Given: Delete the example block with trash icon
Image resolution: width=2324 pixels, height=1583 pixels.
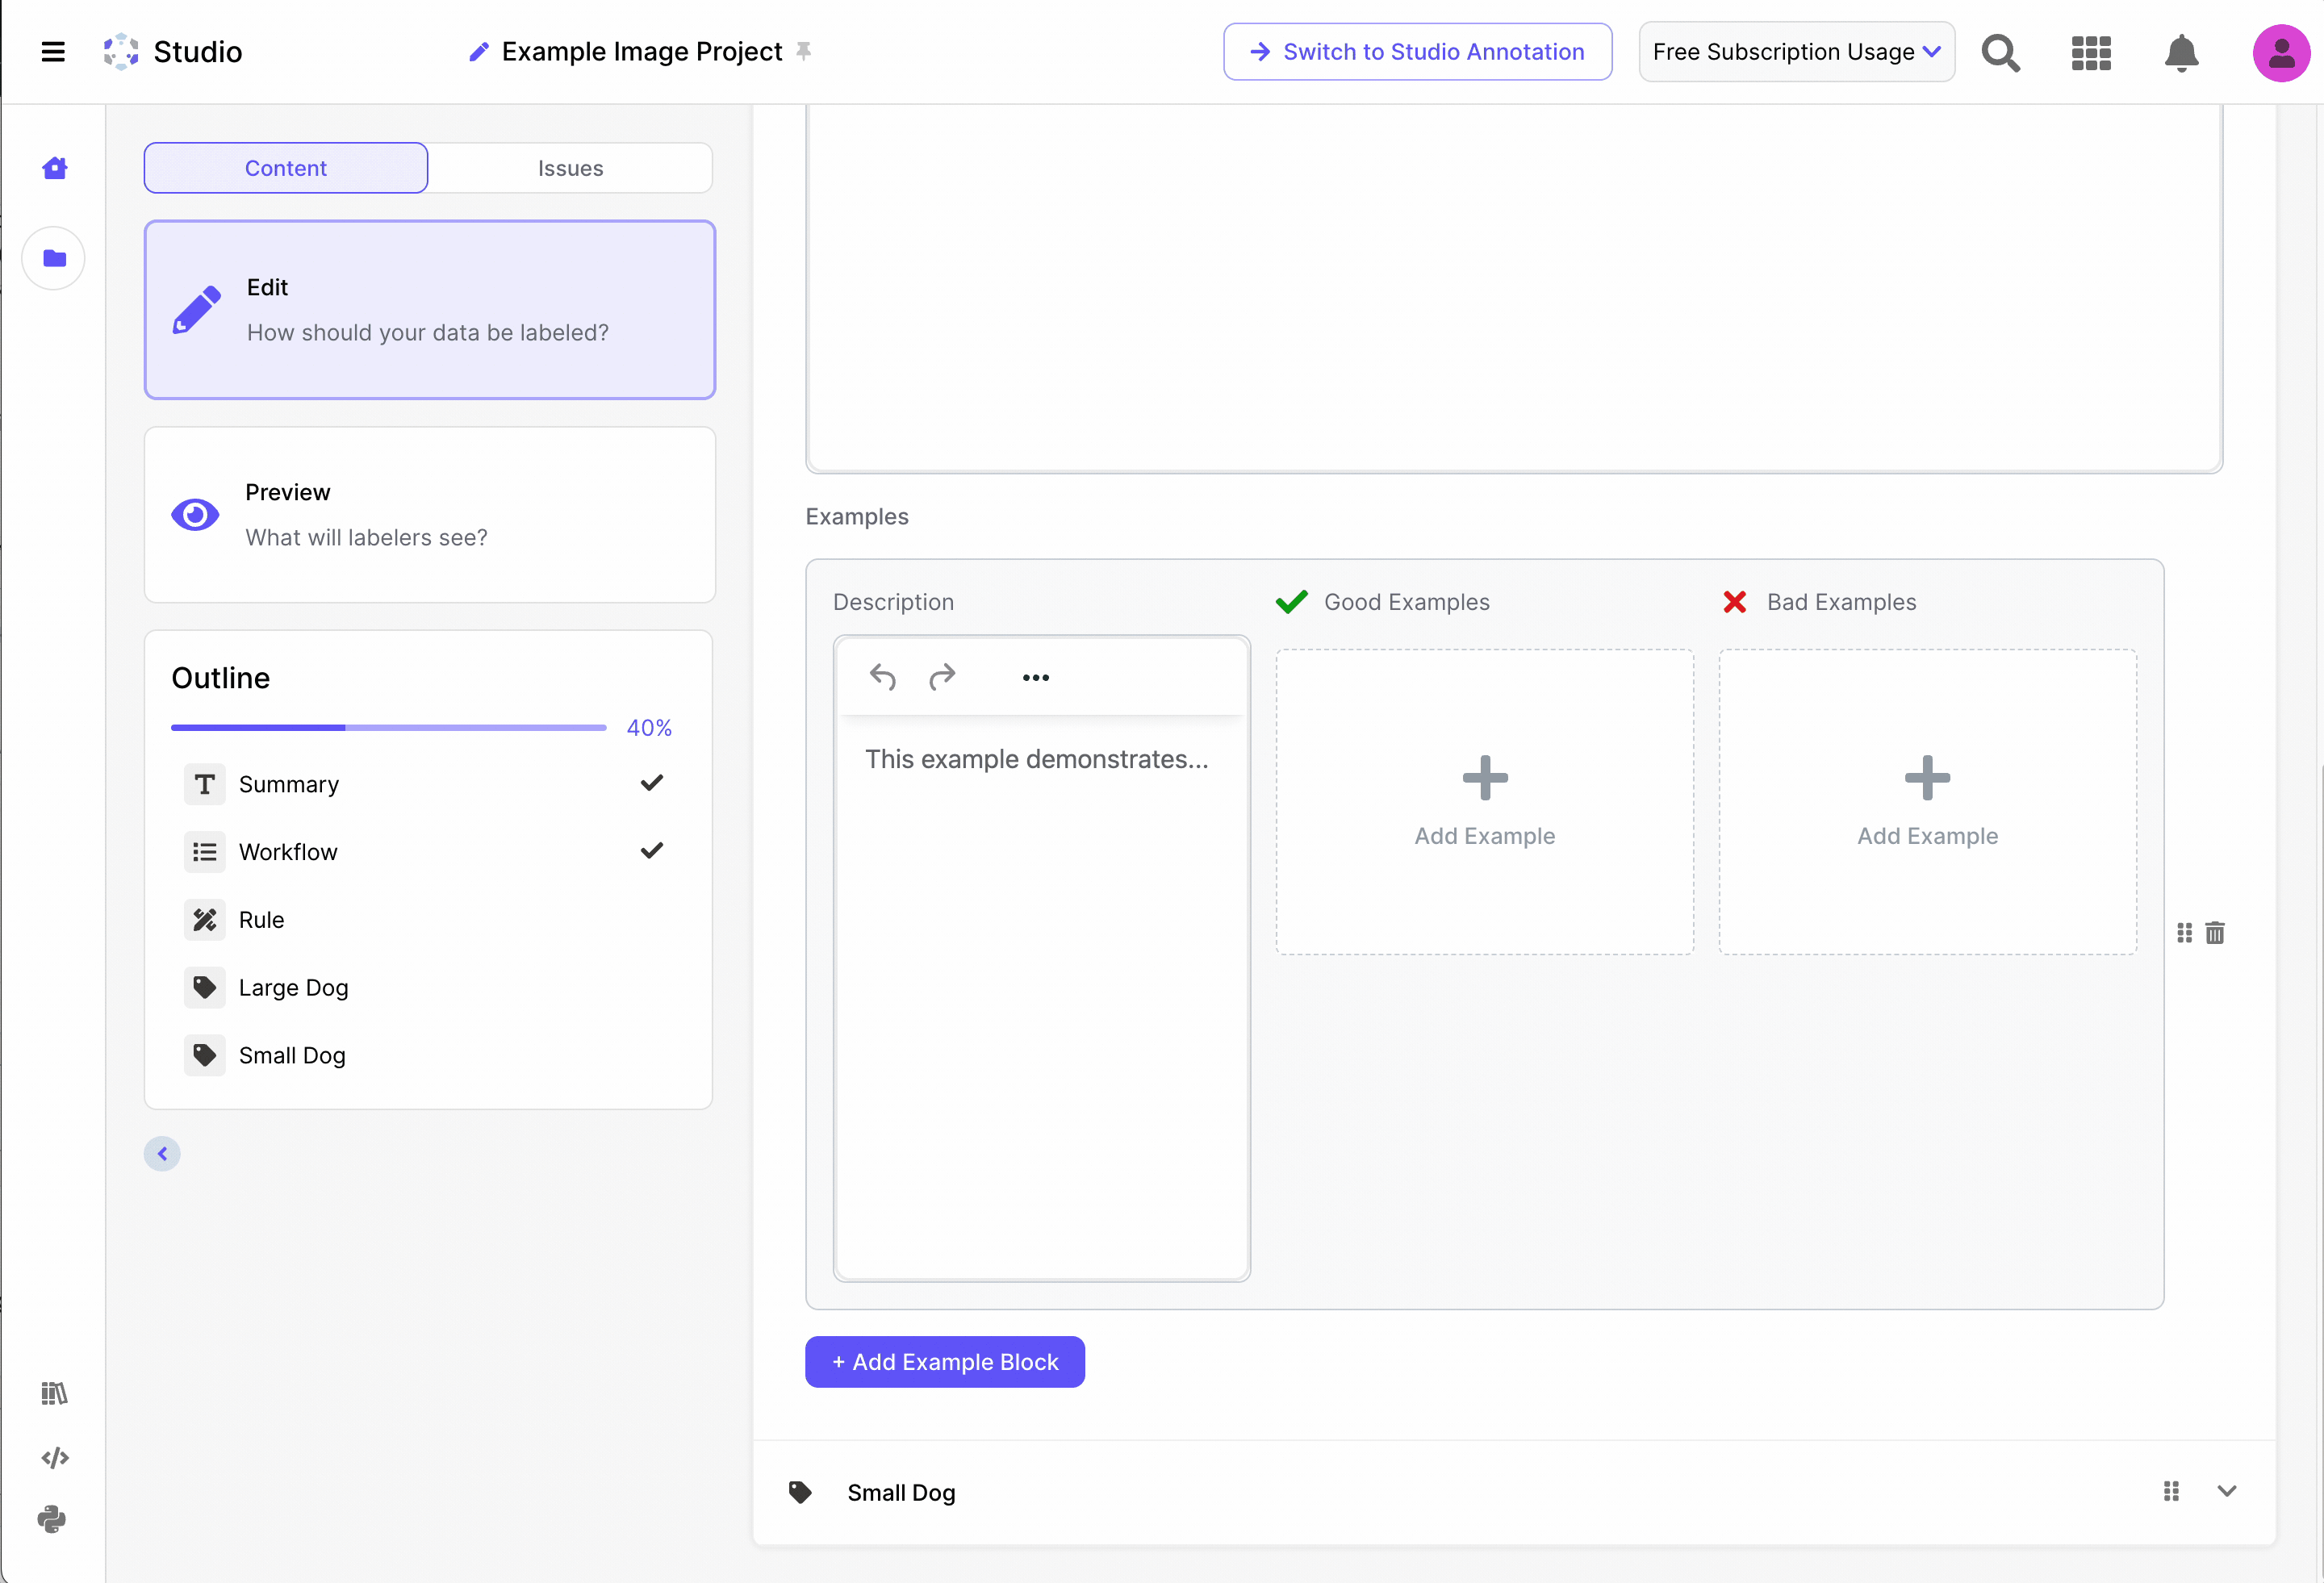Looking at the screenshot, I should pyautogui.click(x=2215, y=933).
